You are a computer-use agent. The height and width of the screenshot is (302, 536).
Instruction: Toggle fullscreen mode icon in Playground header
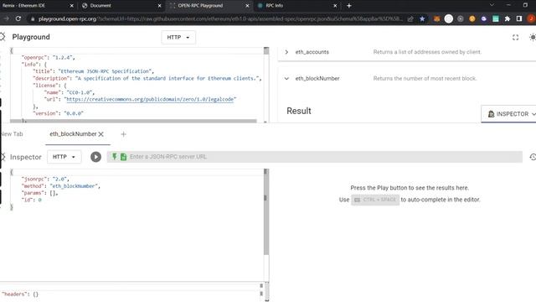click(x=516, y=37)
